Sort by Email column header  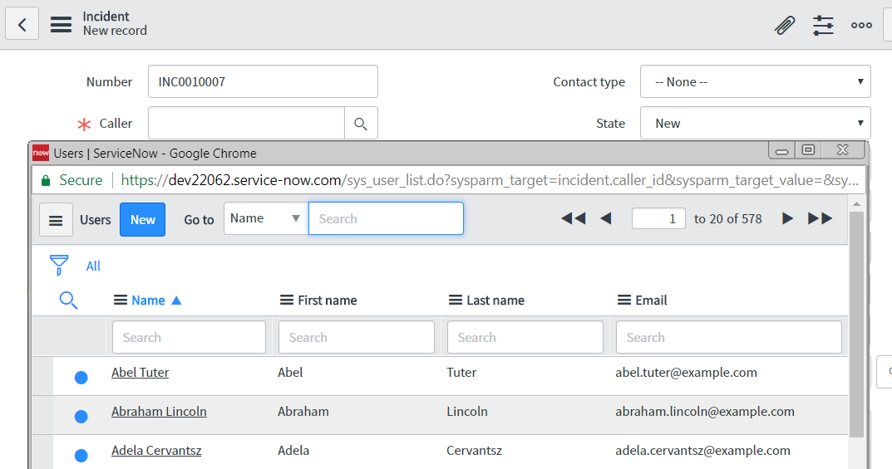pos(651,300)
